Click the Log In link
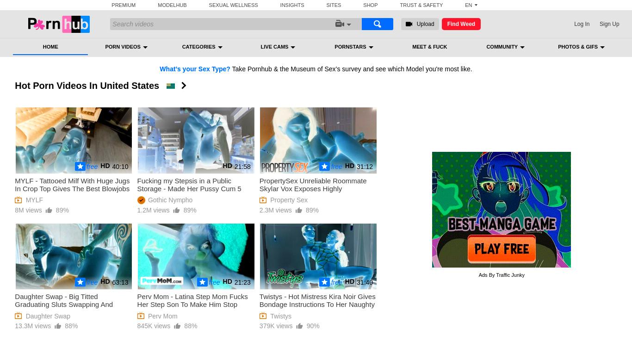 tap(582, 24)
